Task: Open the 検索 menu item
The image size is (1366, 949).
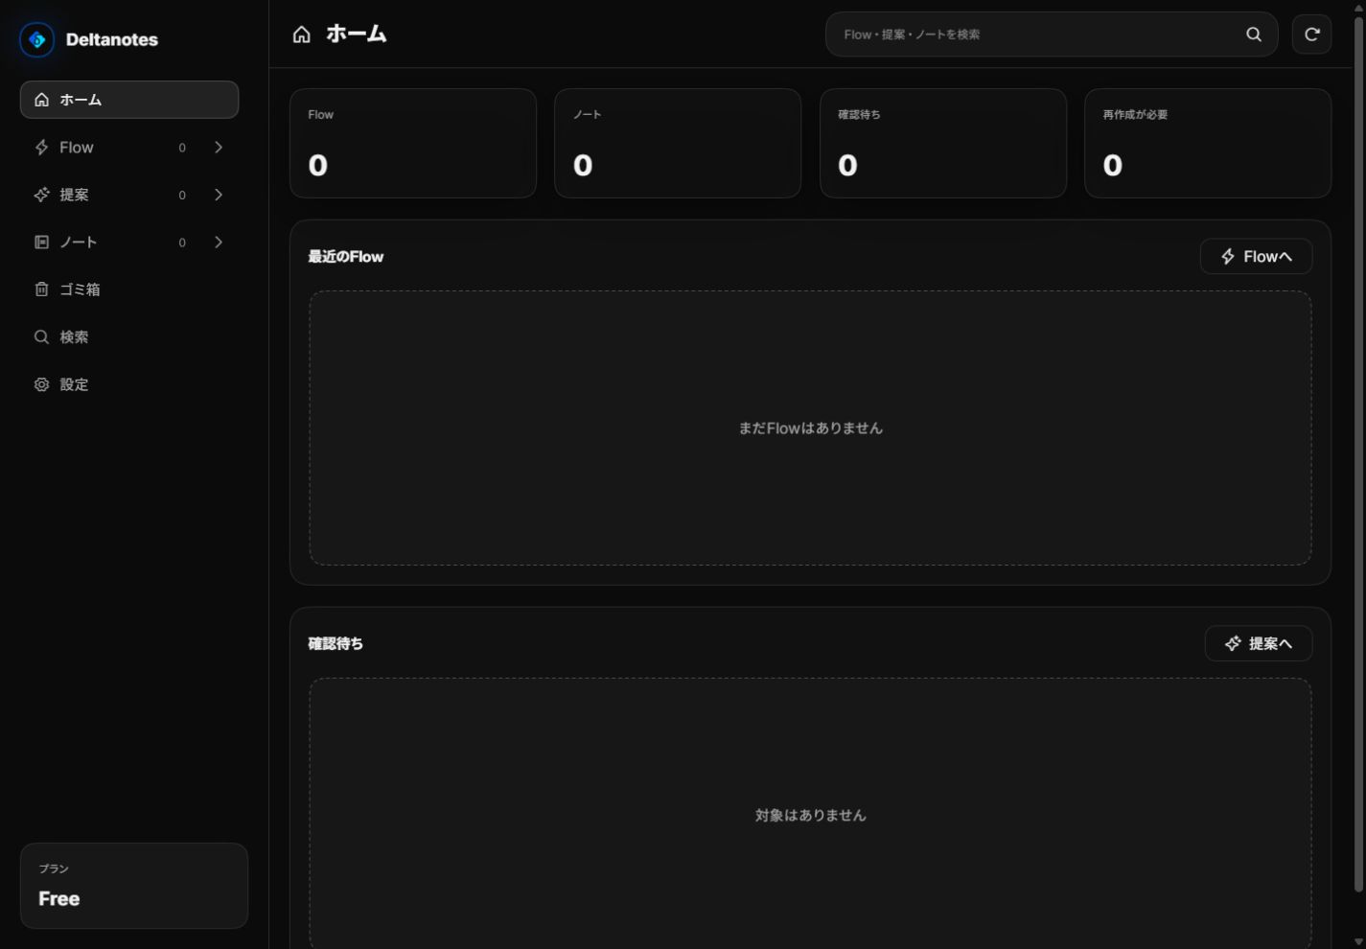Action: tap(129, 337)
